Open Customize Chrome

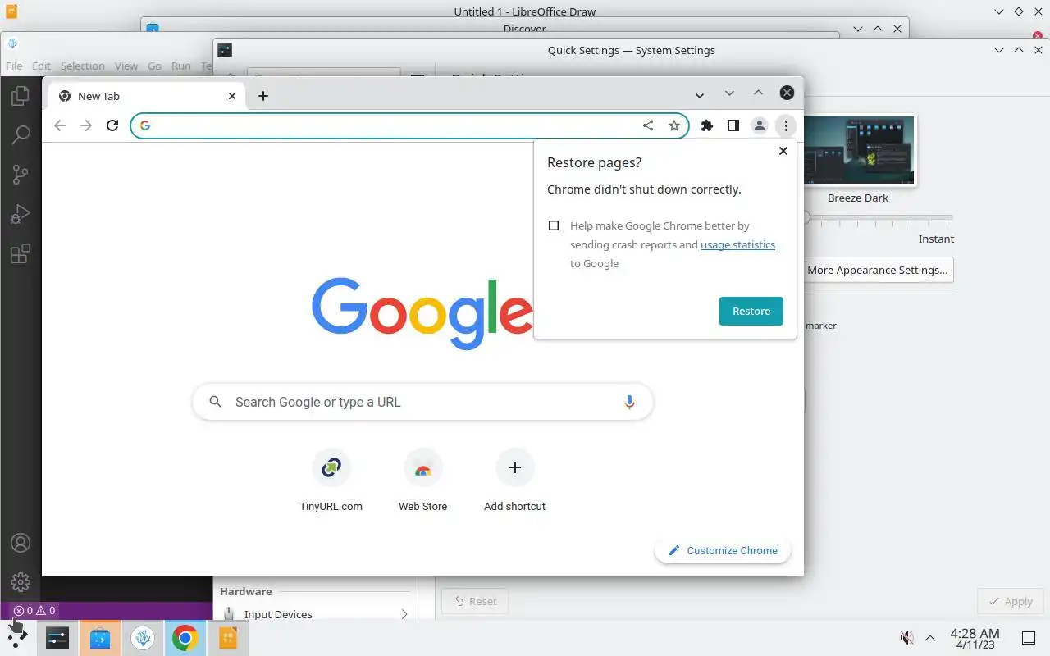click(x=723, y=550)
